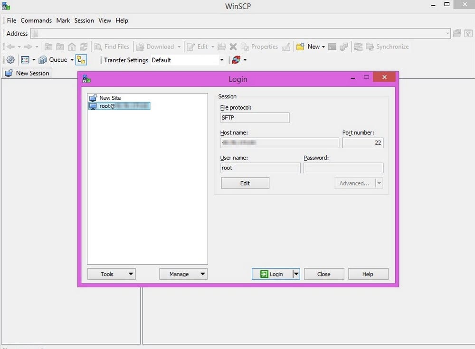The width and height of the screenshot is (475, 349).
Task: Open the view style dropdown arrow
Action: (34, 60)
